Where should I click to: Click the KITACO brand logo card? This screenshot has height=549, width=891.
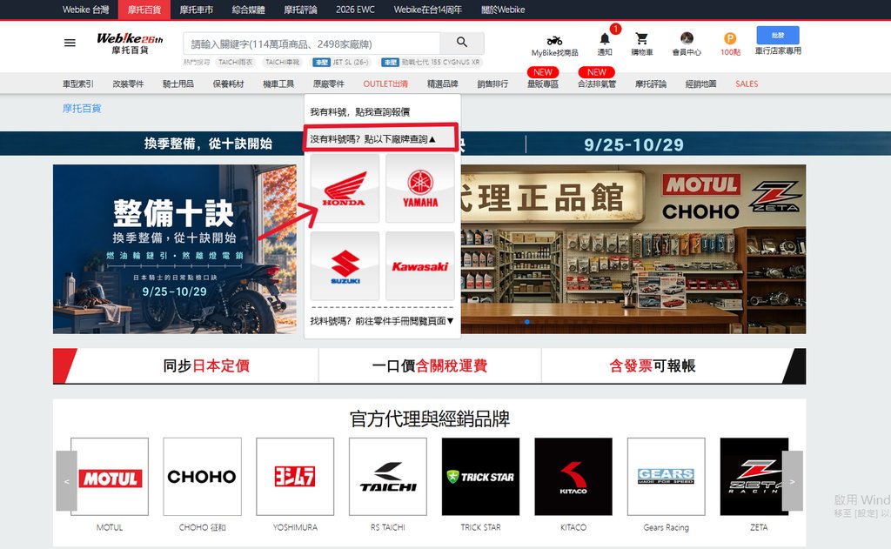(573, 476)
